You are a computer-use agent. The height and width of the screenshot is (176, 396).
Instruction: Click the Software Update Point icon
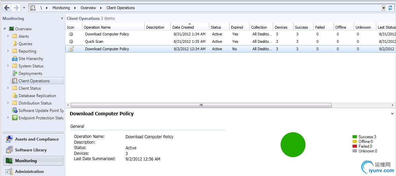tap(15, 110)
